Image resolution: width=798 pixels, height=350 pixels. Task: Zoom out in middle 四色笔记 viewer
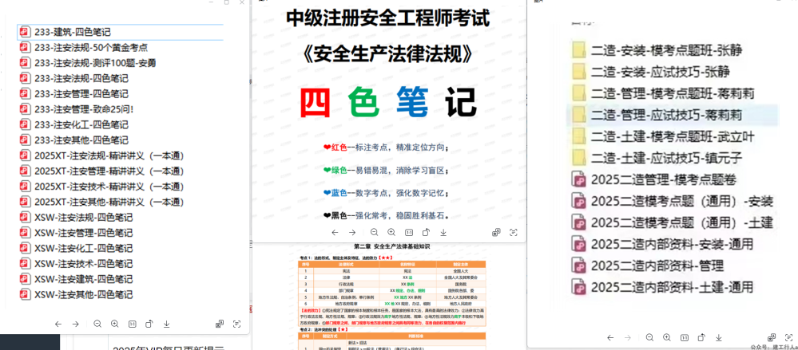pos(374,232)
